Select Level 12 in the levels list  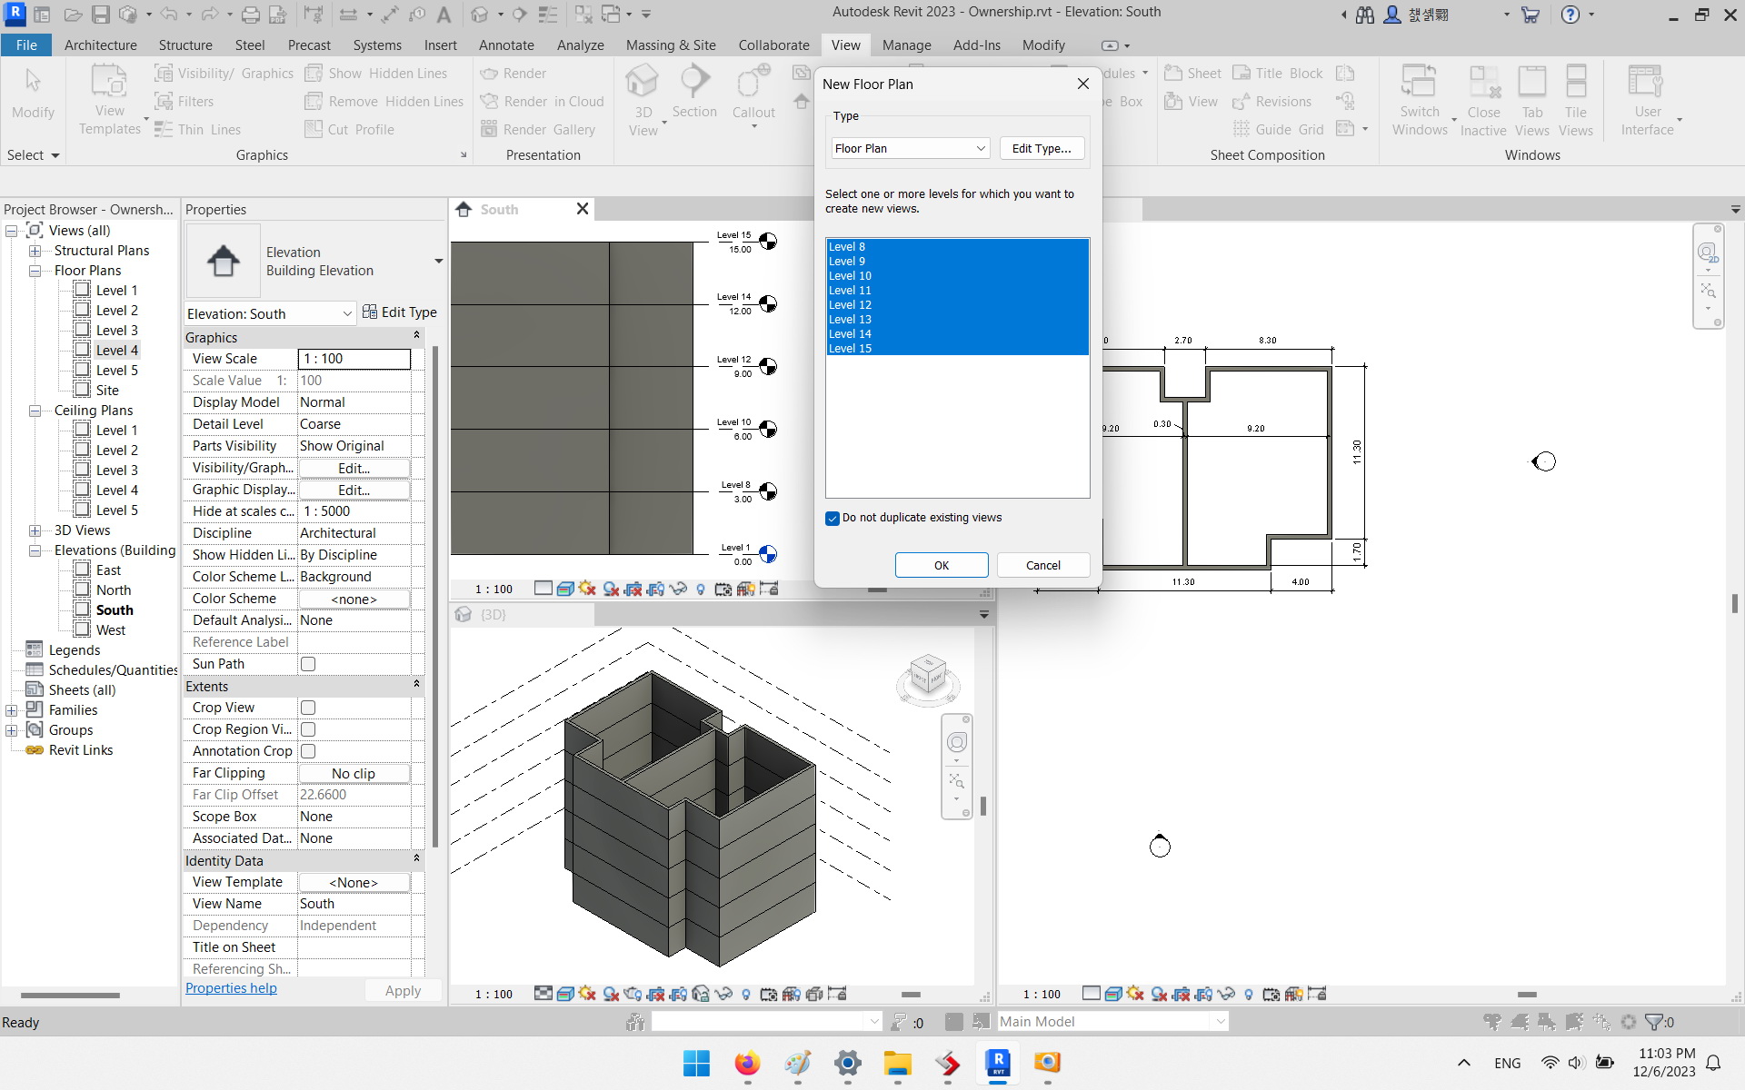click(850, 304)
